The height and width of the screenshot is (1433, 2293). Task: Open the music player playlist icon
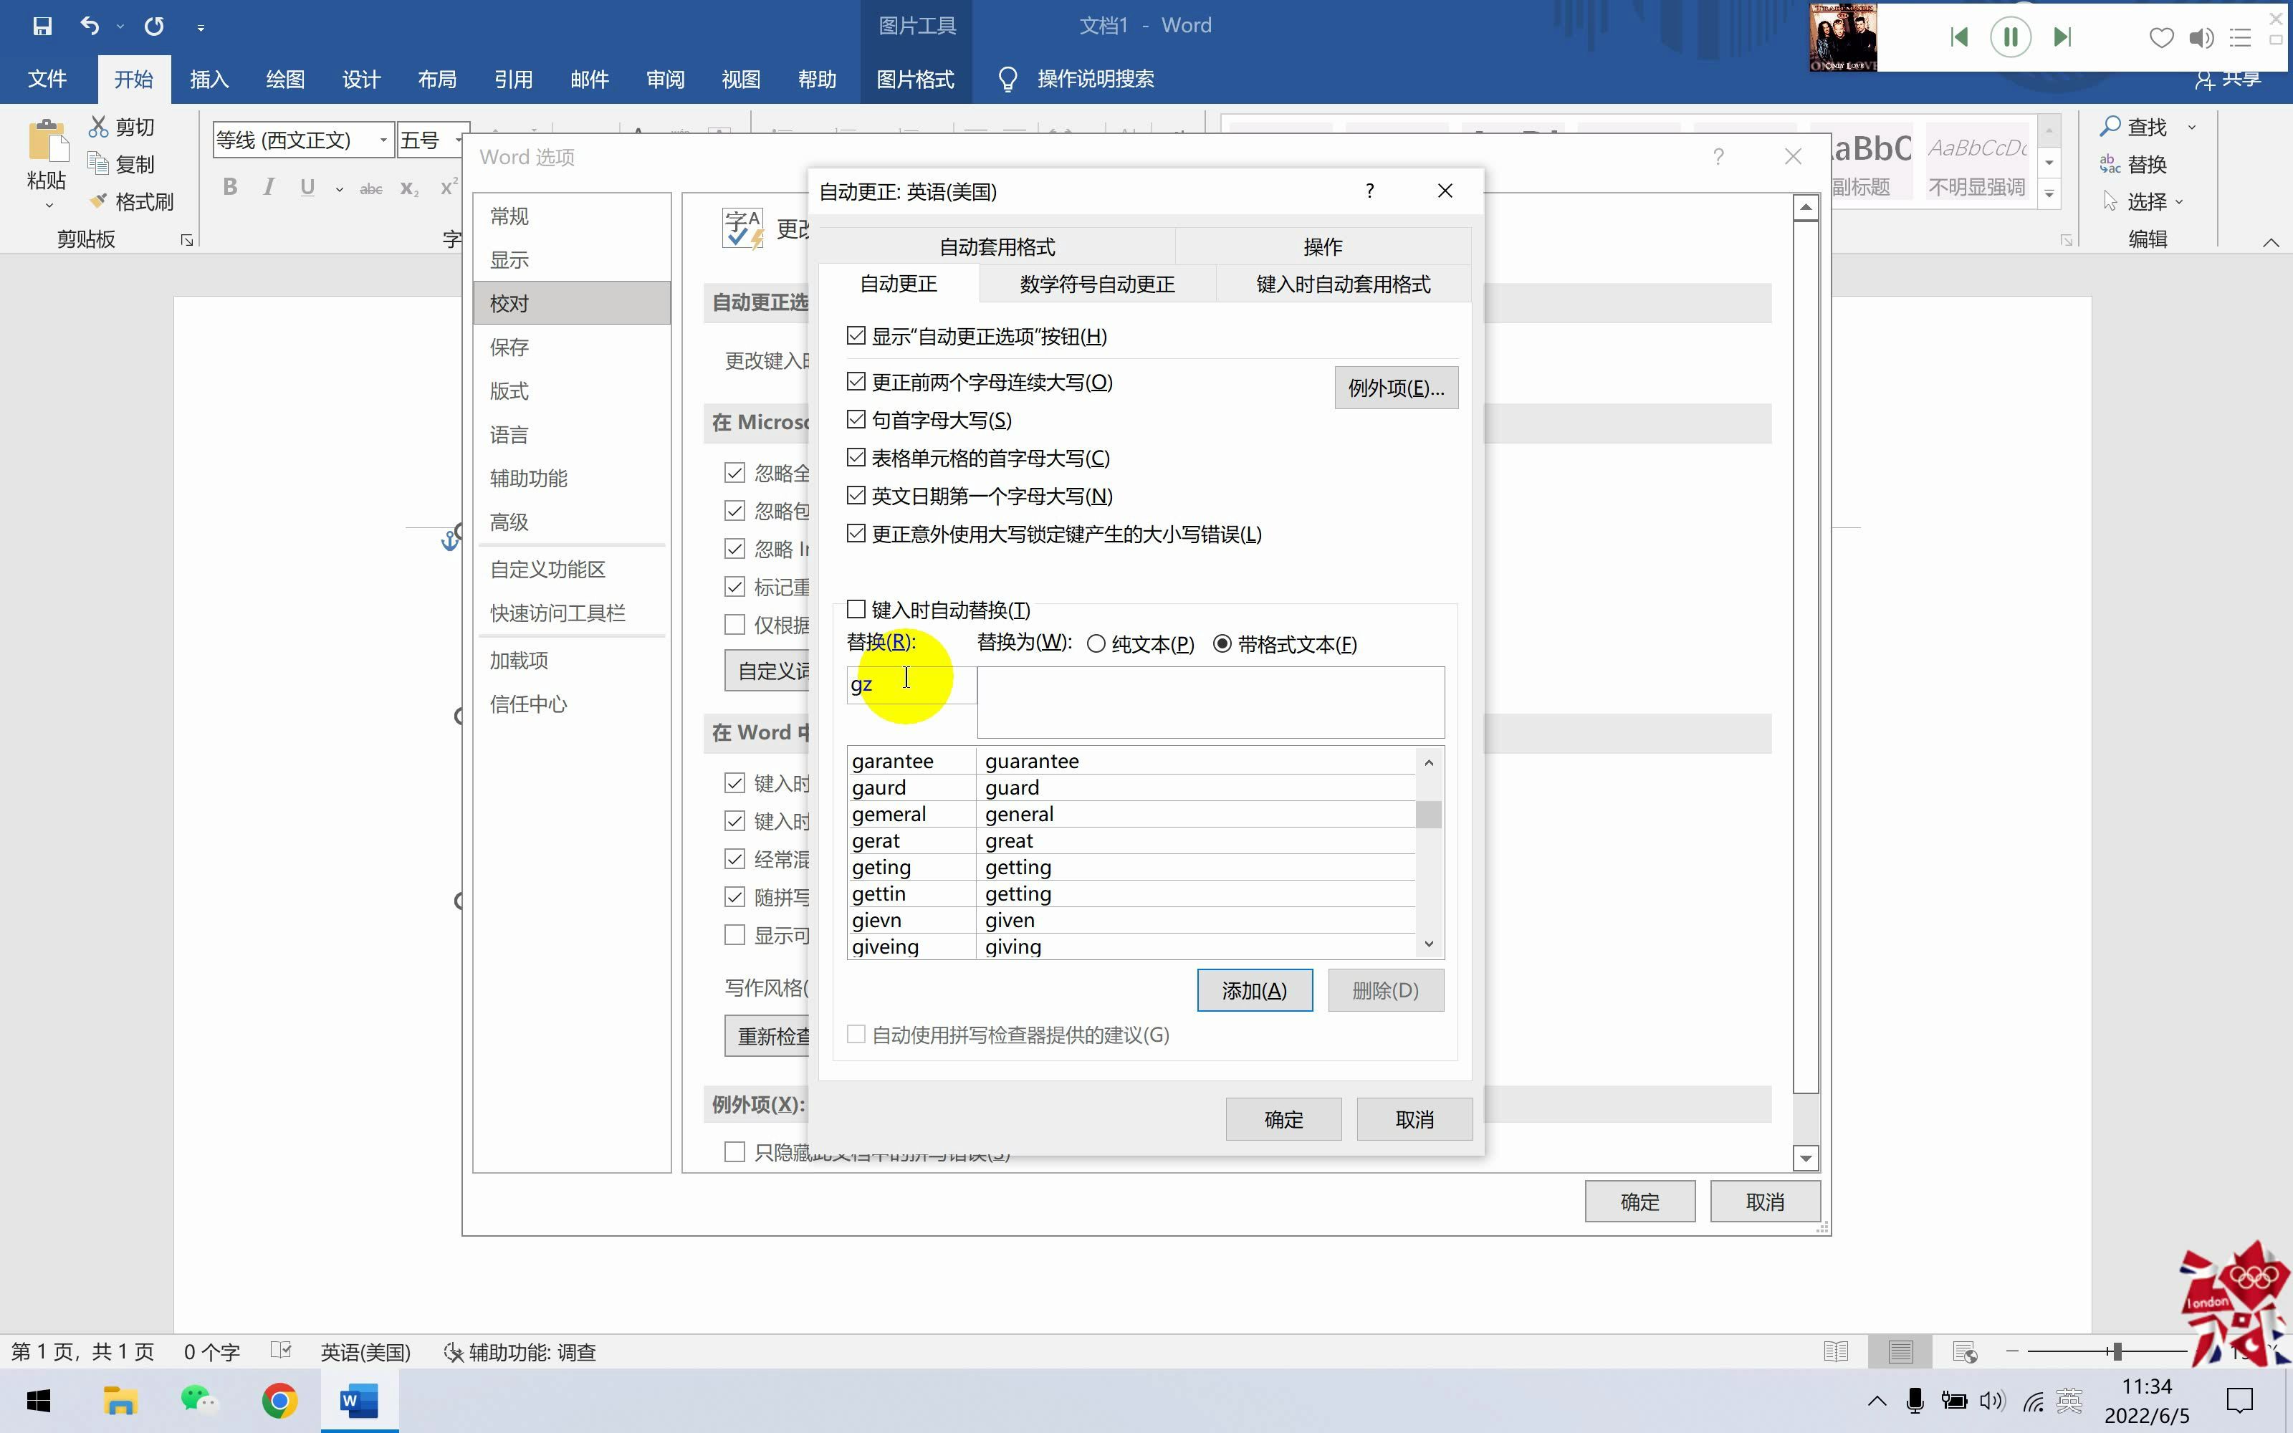[x=2240, y=38]
